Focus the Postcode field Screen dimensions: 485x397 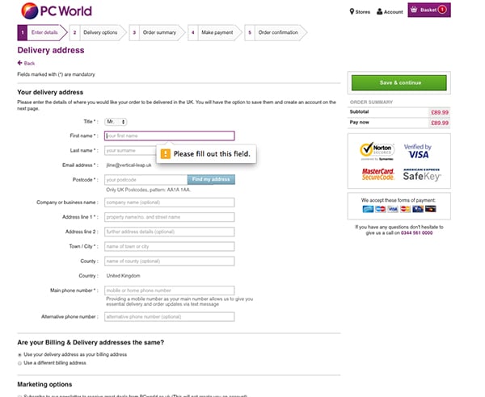point(146,180)
